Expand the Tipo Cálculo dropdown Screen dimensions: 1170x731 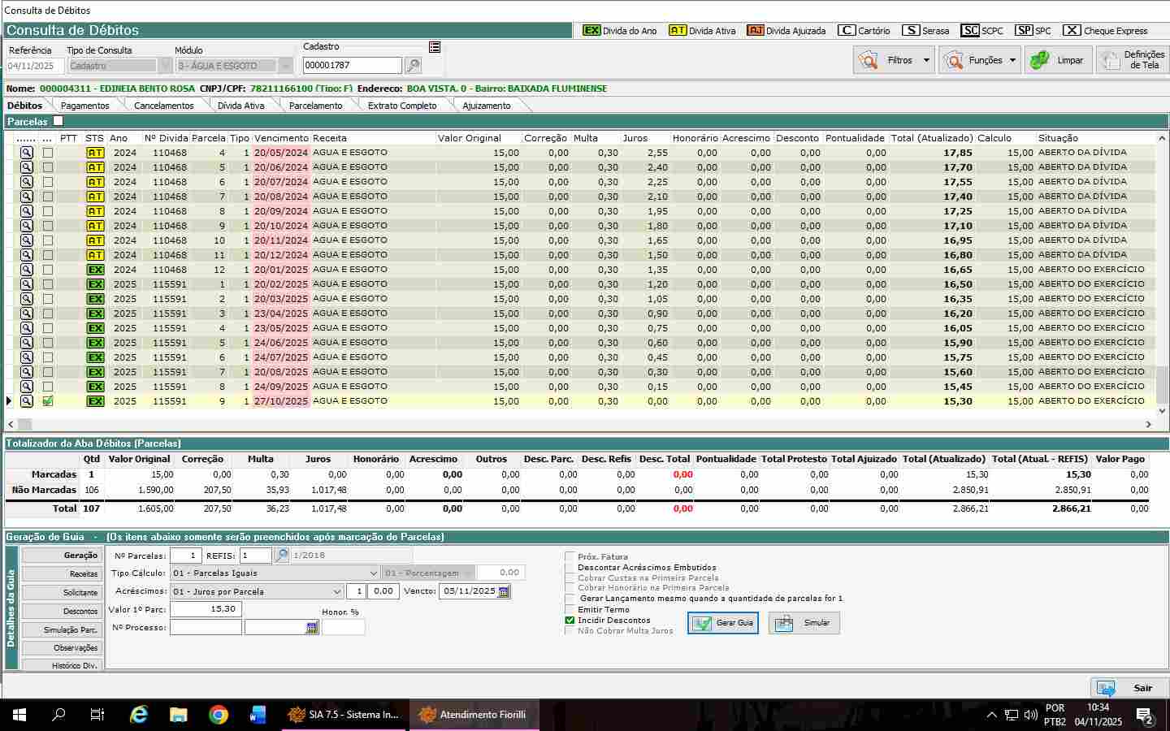373,573
